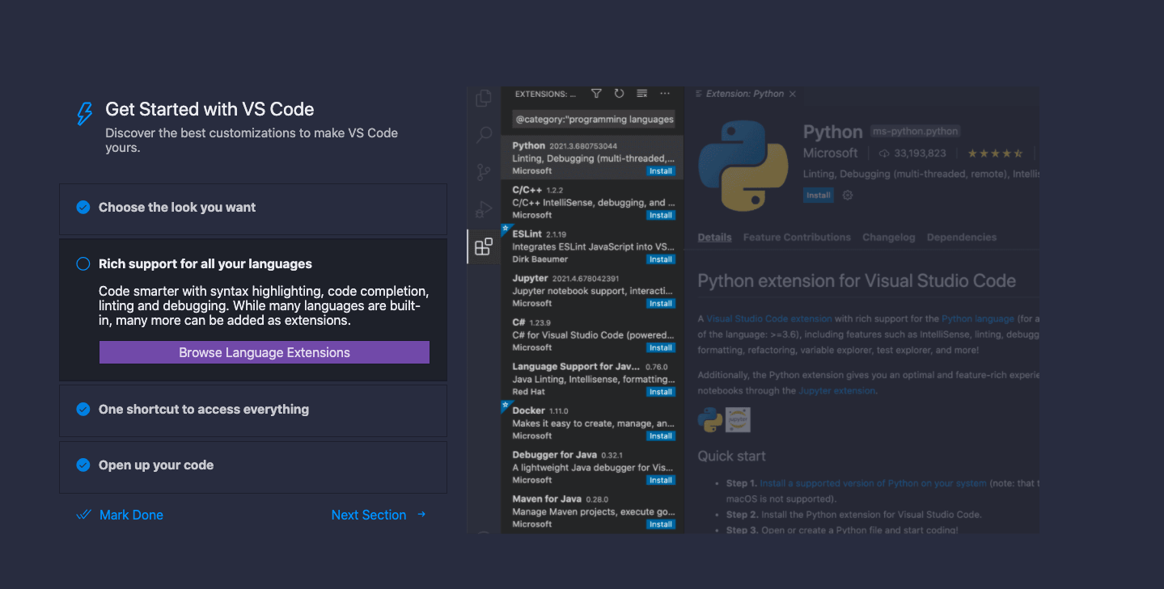1164x589 pixels.
Task: Install the ESLint extension
Action: 661,259
